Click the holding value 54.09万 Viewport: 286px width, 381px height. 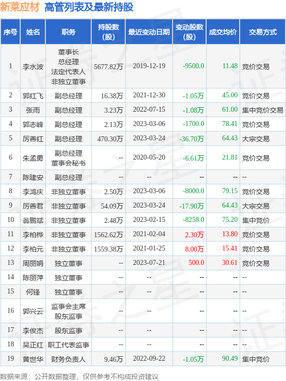pyautogui.click(x=112, y=206)
